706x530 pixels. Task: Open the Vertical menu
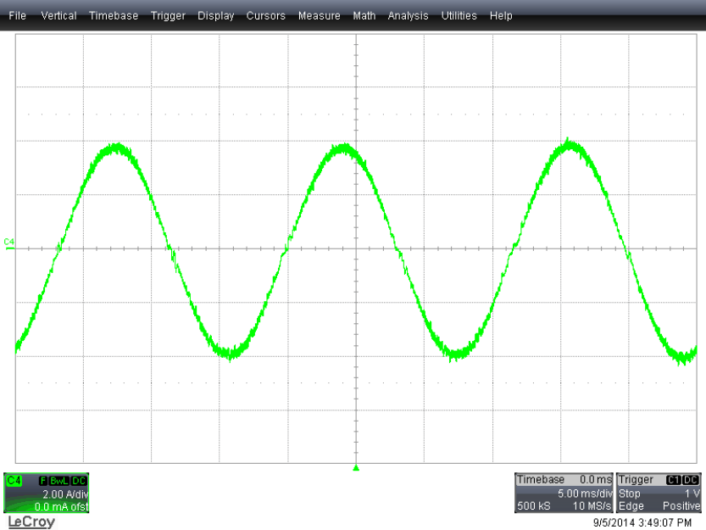(x=58, y=16)
